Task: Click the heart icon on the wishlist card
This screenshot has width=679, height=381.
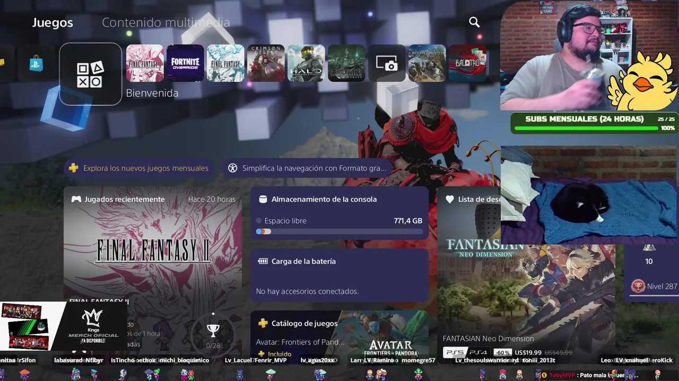Action: tap(450, 199)
